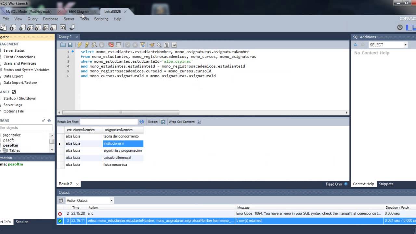Select the Session tab at bottom
416x234 pixels.
[x=22, y=222]
